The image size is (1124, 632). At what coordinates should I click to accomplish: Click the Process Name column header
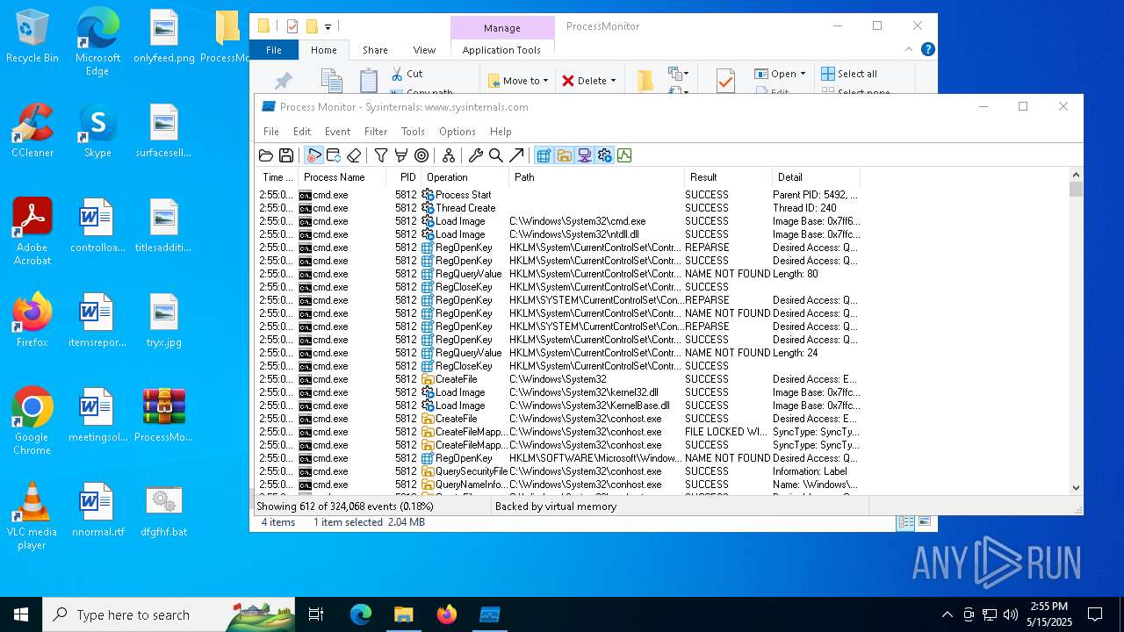tap(342, 177)
